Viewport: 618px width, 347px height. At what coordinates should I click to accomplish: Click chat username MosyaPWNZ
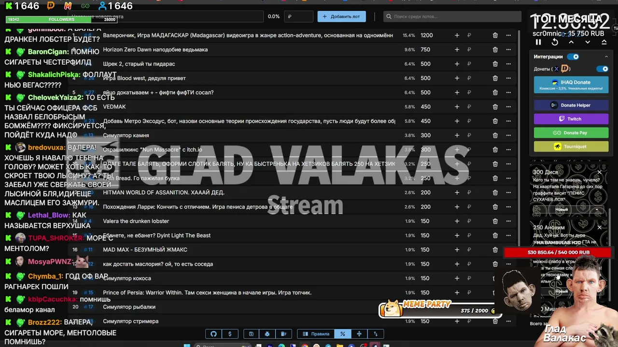[x=50, y=262]
